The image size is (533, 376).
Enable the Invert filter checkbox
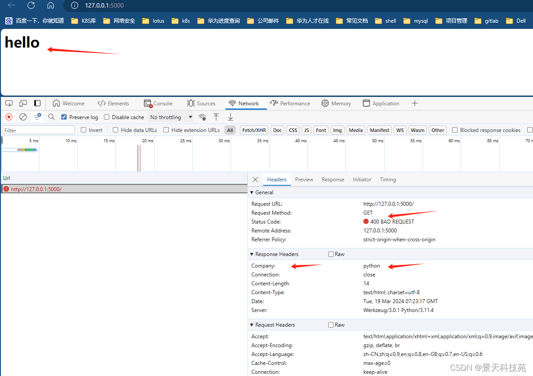(84, 130)
